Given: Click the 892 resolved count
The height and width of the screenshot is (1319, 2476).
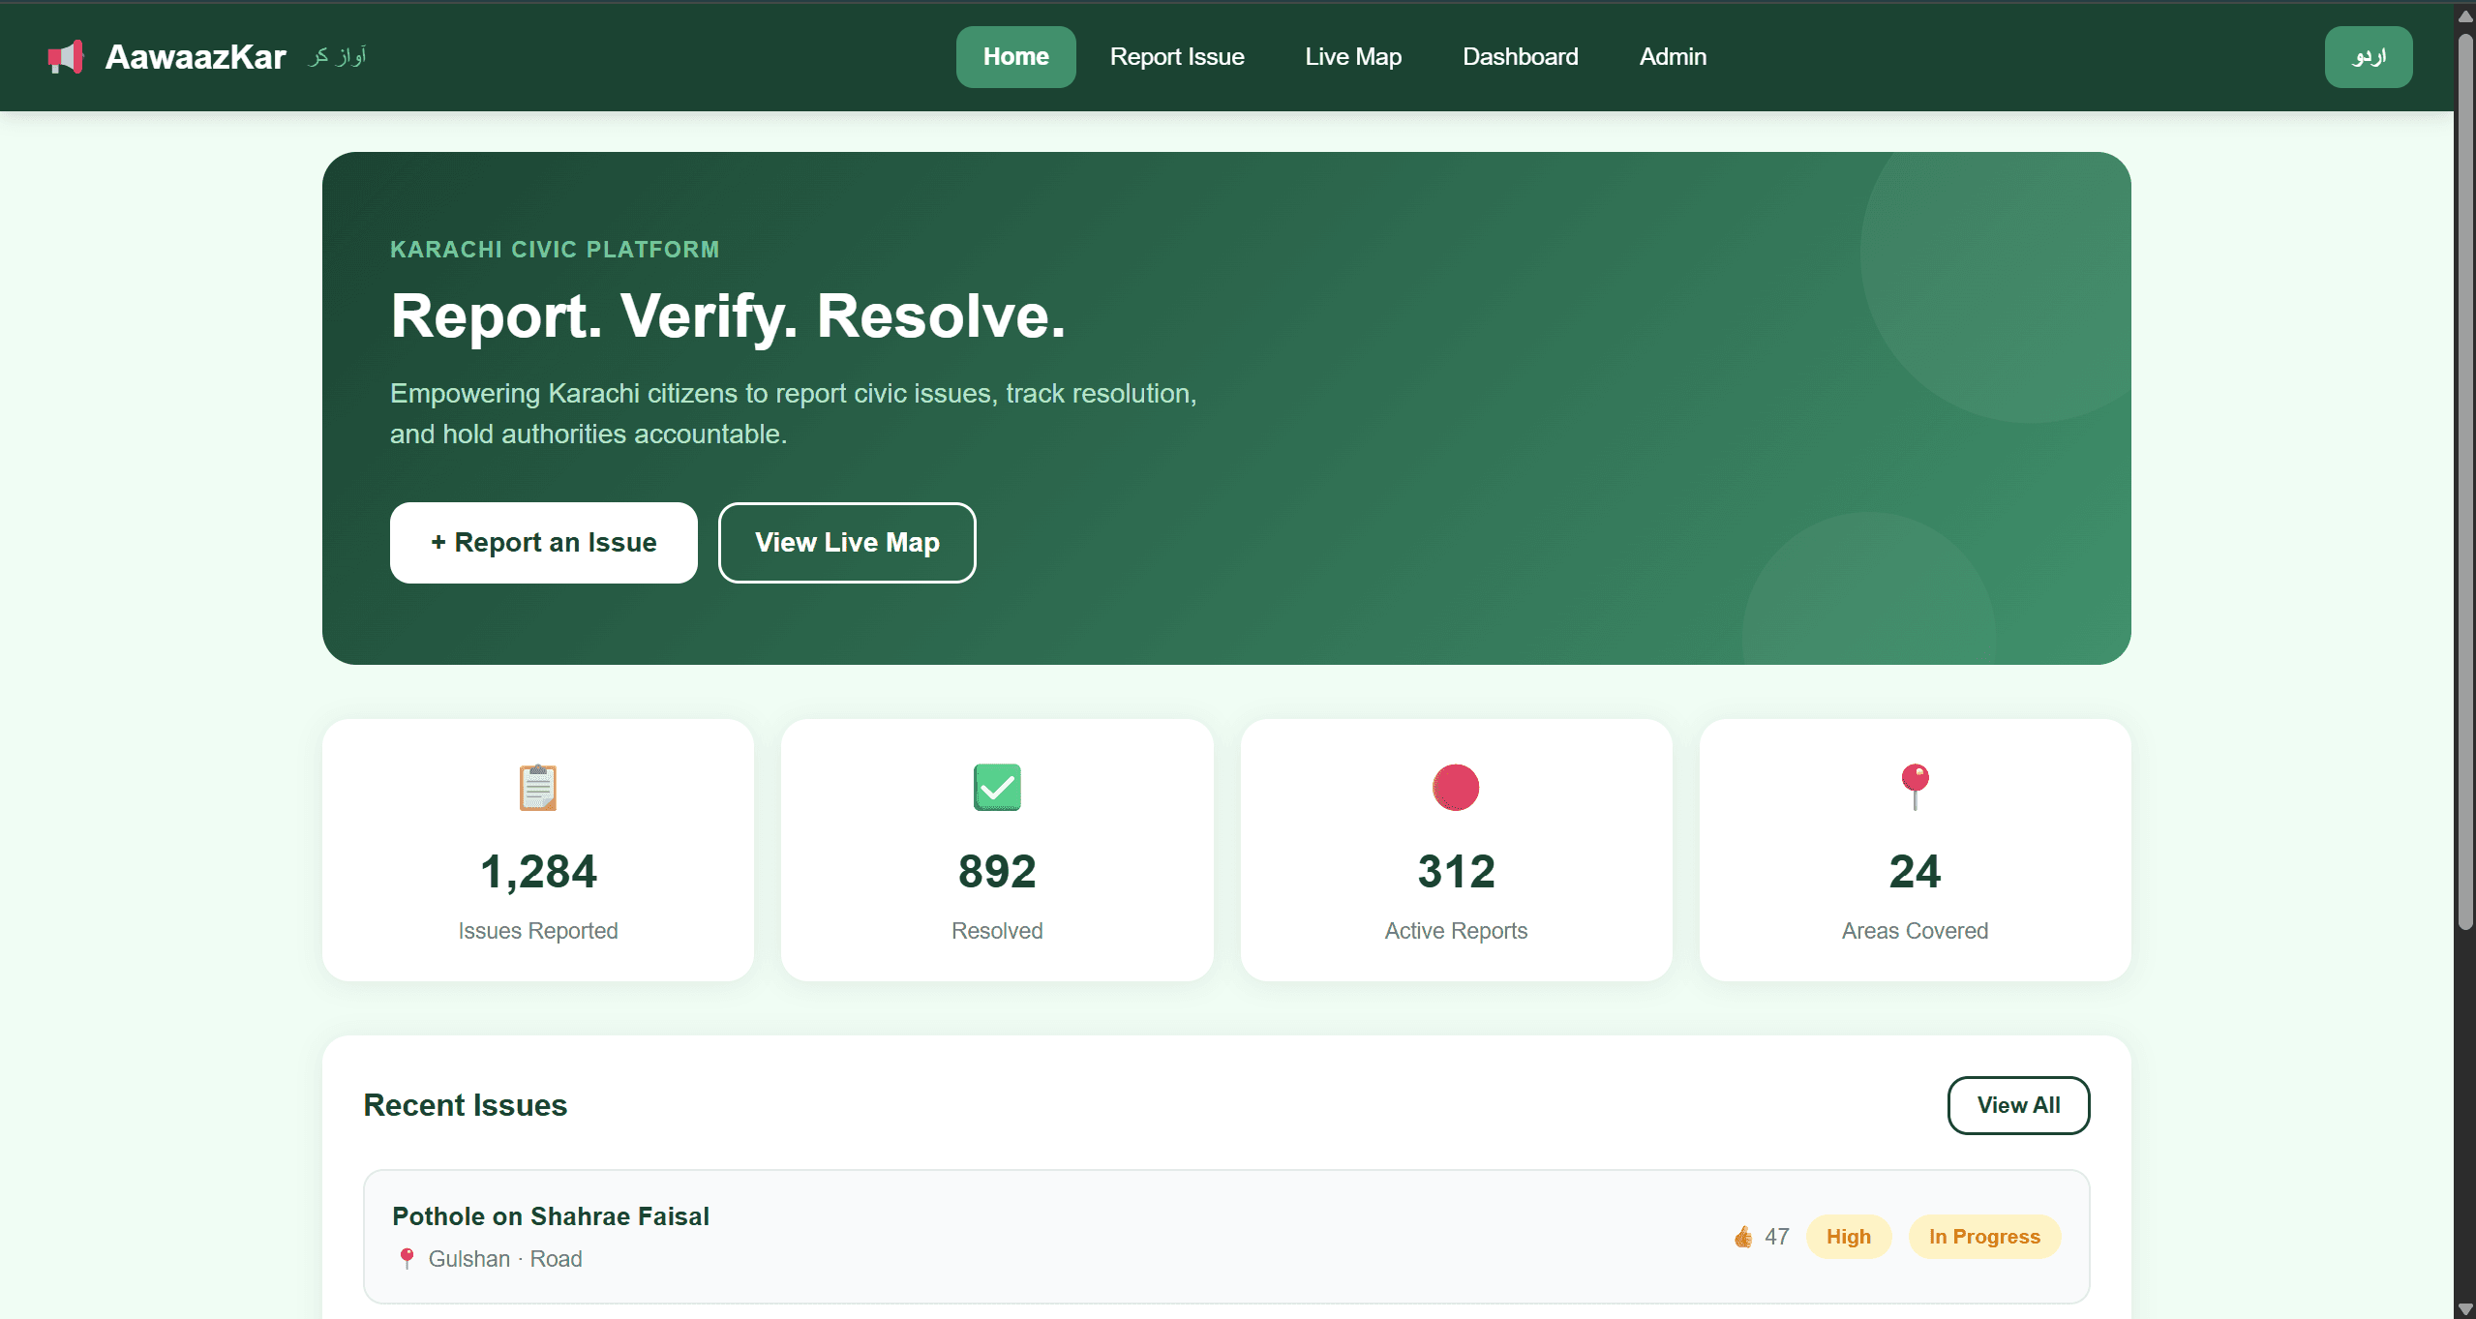Looking at the screenshot, I should pos(997,871).
